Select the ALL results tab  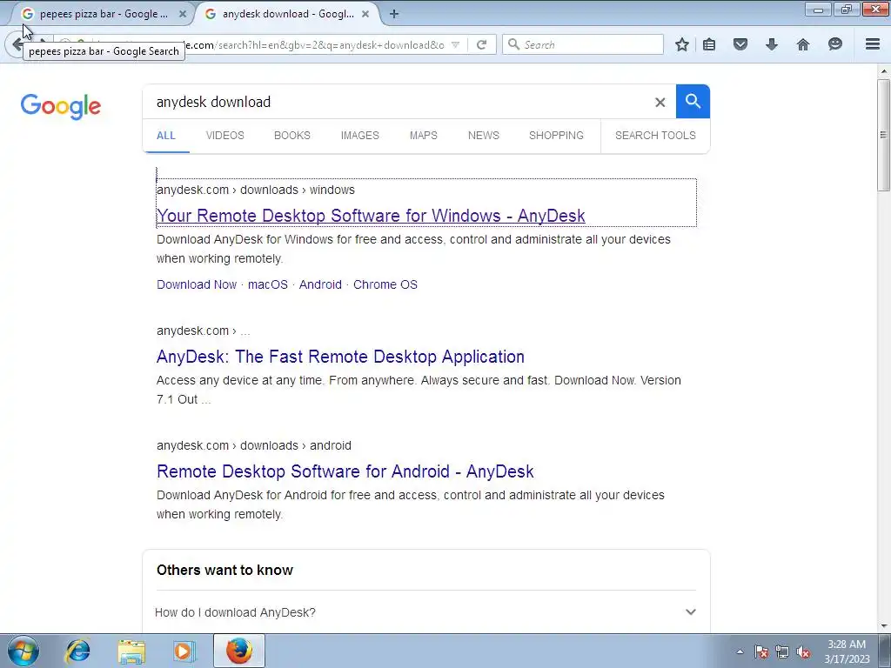[166, 136]
